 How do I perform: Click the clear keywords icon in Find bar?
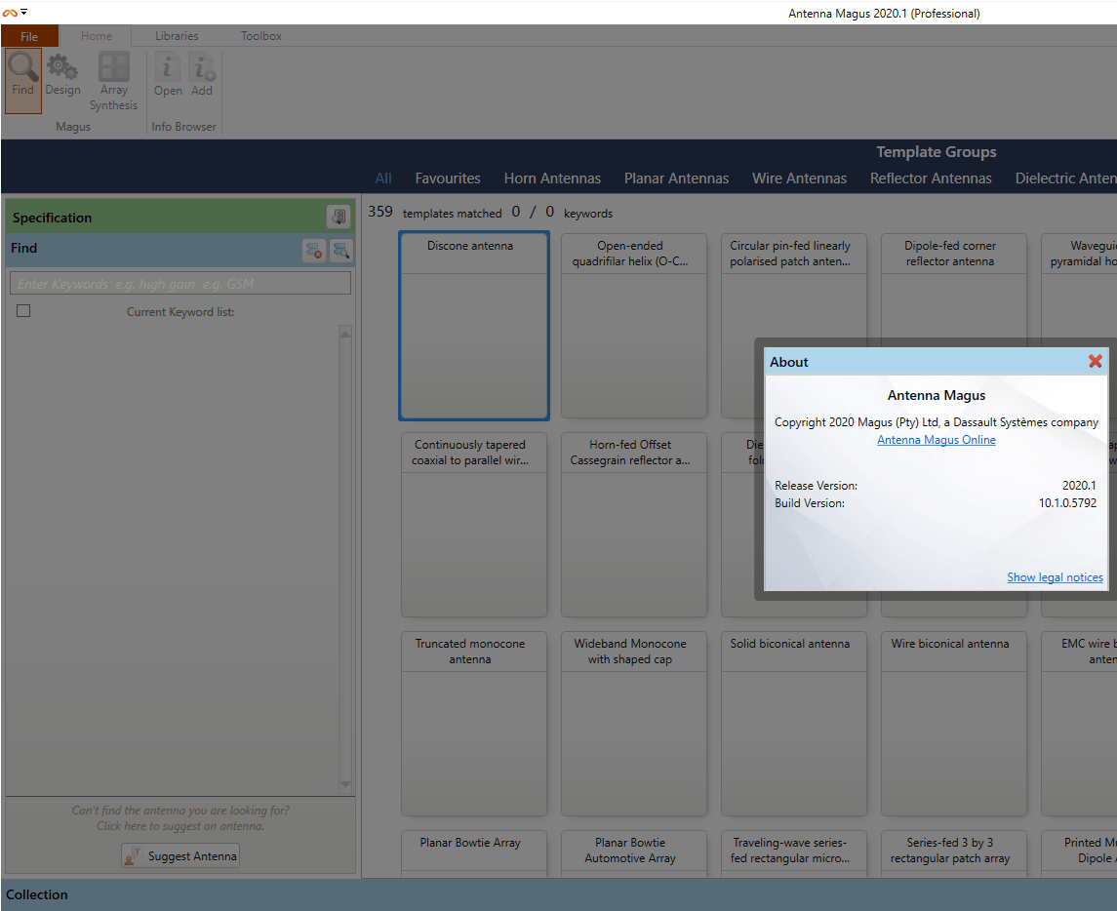313,251
